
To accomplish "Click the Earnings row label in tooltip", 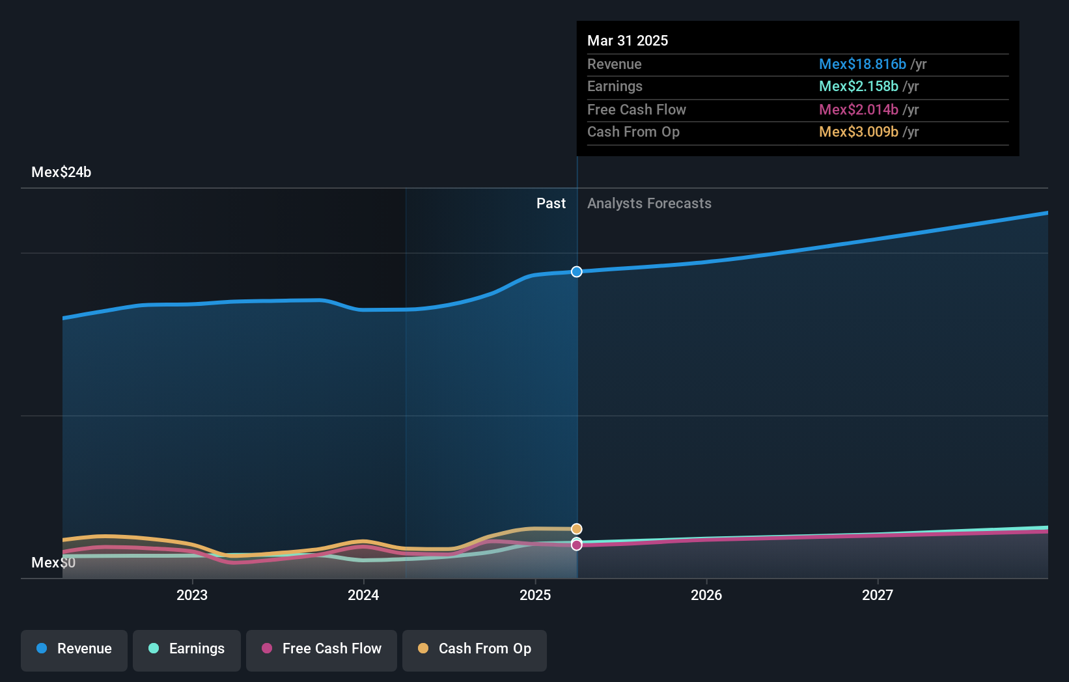I will (x=615, y=86).
